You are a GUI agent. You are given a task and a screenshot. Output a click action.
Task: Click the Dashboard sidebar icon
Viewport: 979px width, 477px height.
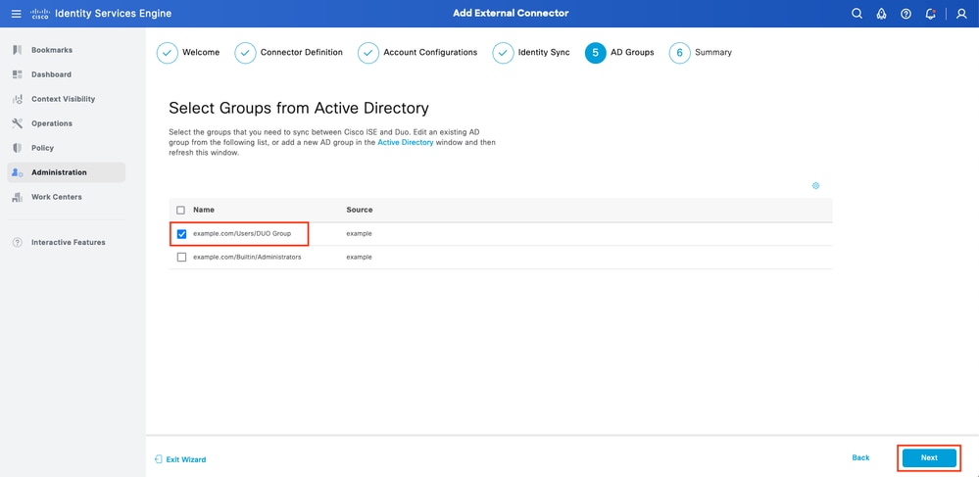point(18,74)
